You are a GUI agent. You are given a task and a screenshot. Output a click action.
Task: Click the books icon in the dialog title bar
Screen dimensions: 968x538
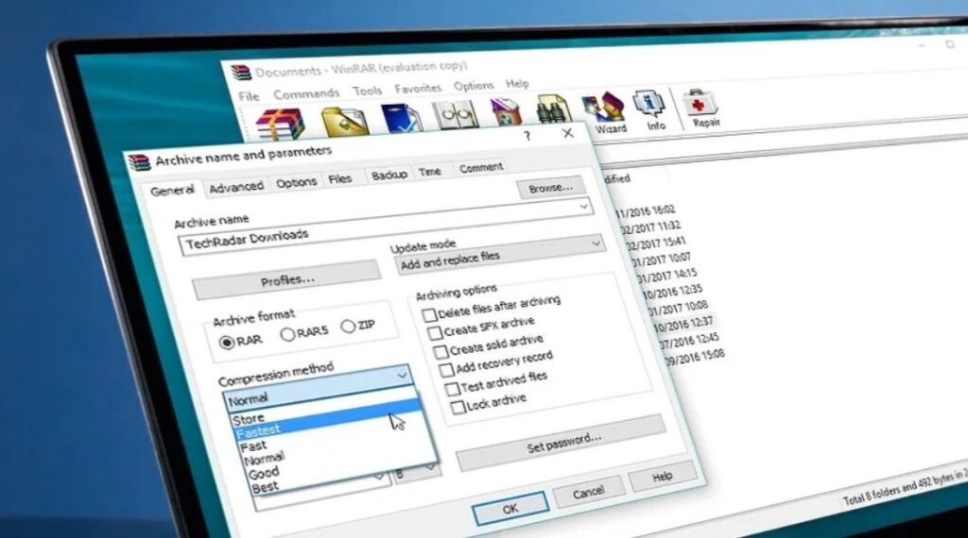pos(139,162)
